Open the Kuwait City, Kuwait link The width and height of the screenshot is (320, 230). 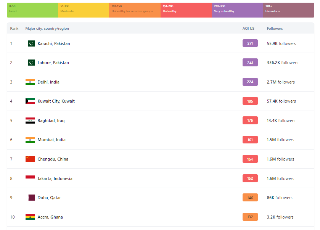click(56, 101)
